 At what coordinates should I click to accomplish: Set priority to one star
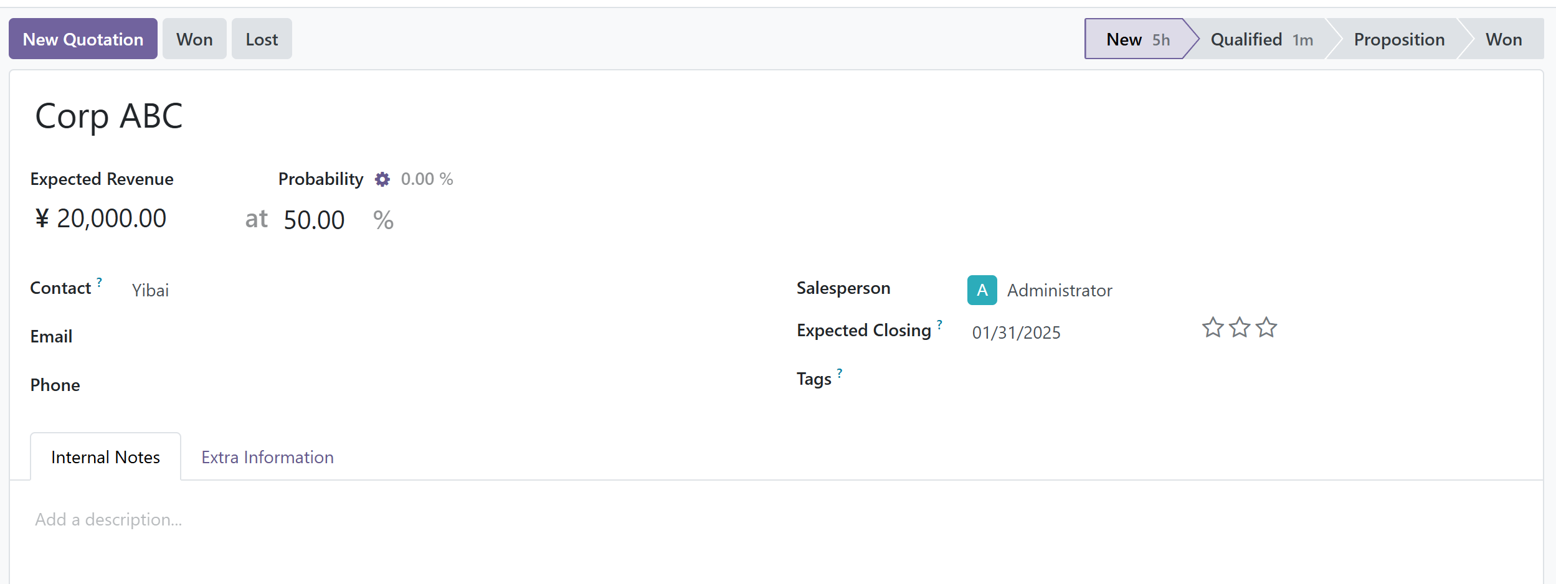(x=1212, y=327)
